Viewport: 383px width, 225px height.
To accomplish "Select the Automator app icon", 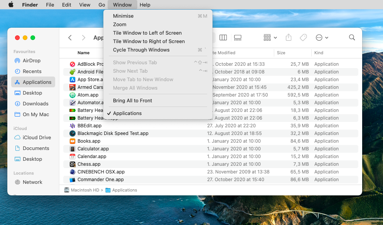I will [72, 103].
